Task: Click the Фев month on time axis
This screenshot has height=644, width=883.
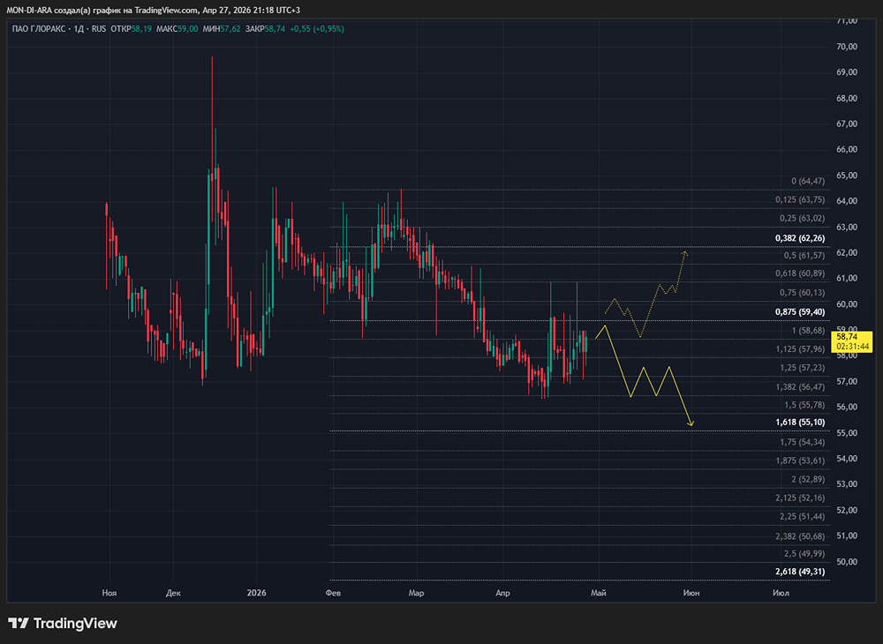Action: coord(334,594)
